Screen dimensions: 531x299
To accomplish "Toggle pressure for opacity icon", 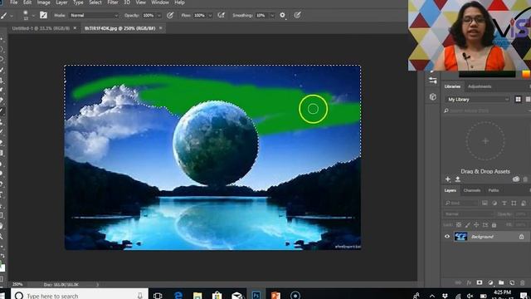I will (x=170, y=15).
